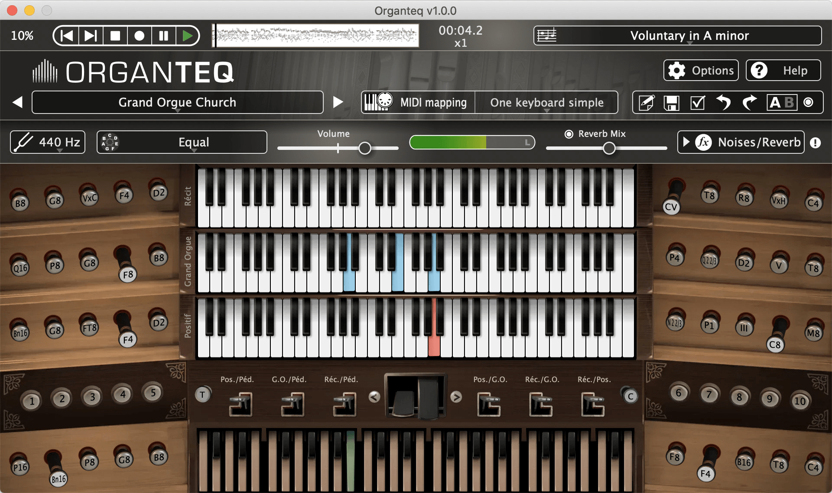Click the exclamation warning icon

point(815,143)
